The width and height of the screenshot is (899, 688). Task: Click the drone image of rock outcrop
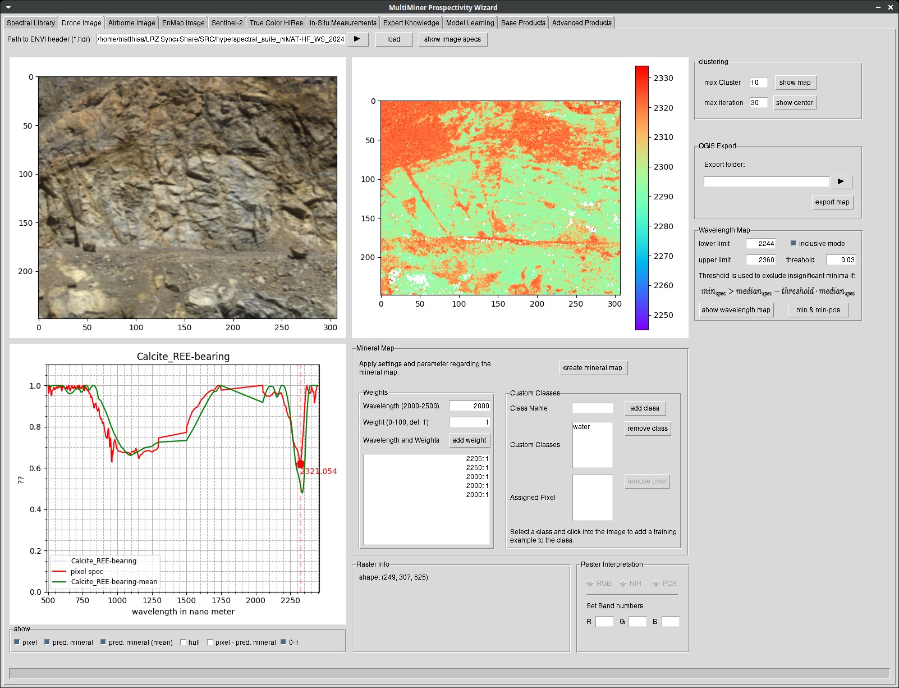click(187, 198)
